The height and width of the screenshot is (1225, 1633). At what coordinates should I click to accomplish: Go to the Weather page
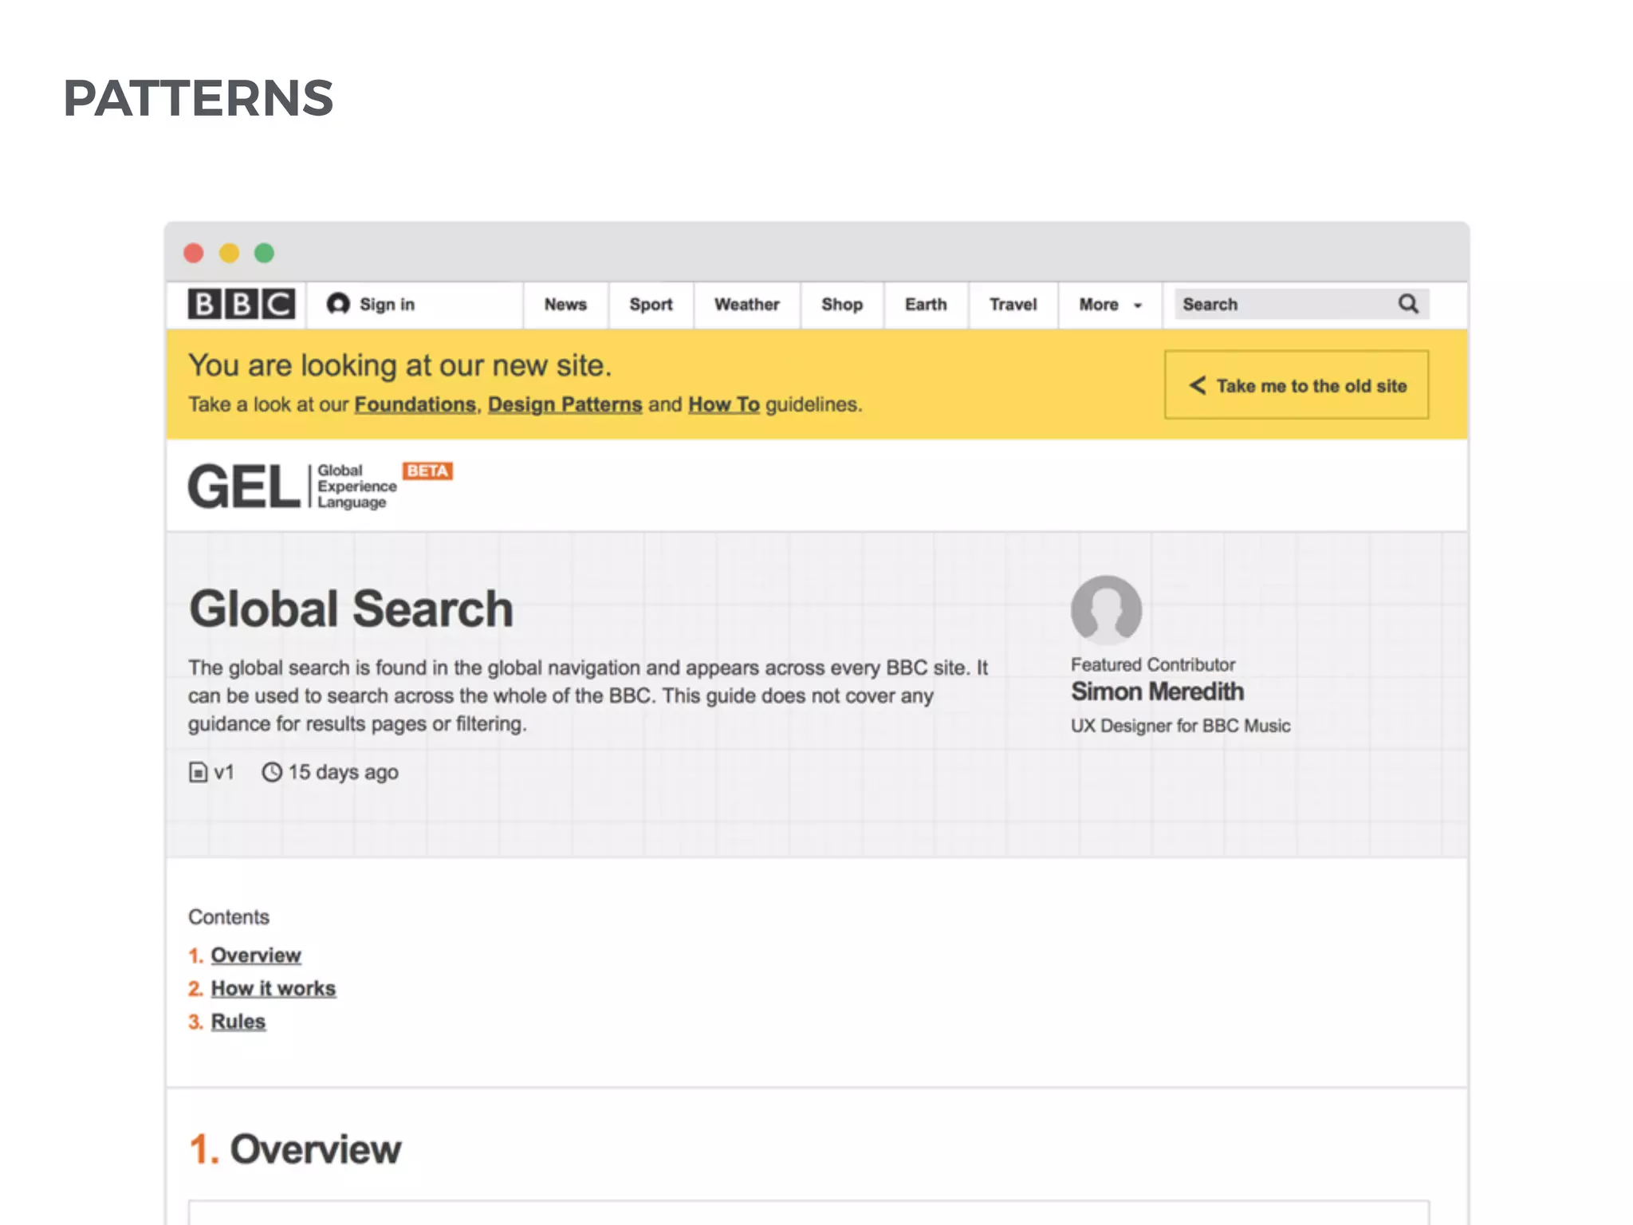(x=746, y=305)
